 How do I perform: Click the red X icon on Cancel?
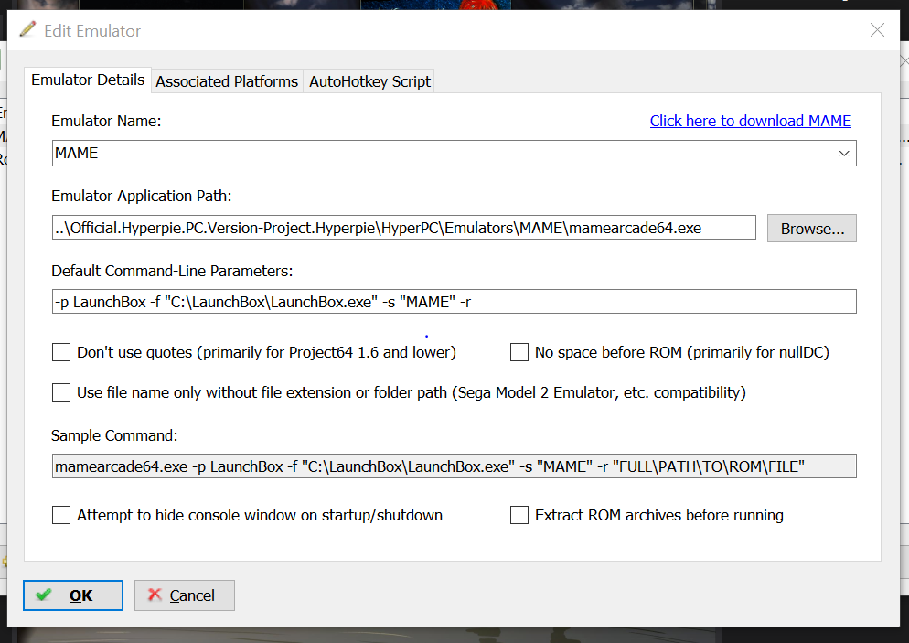(x=155, y=595)
